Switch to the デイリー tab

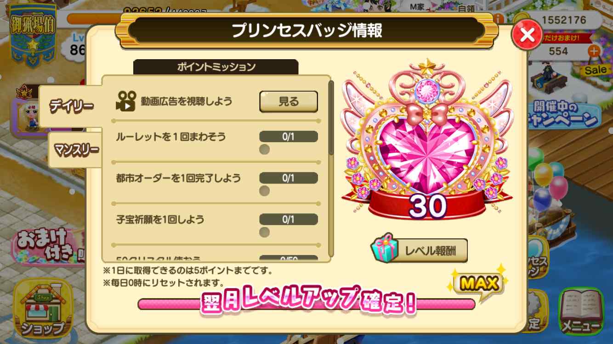click(x=70, y=106)
